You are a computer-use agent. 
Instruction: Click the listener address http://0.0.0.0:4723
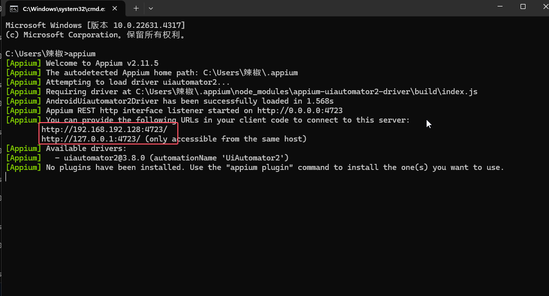300,110
